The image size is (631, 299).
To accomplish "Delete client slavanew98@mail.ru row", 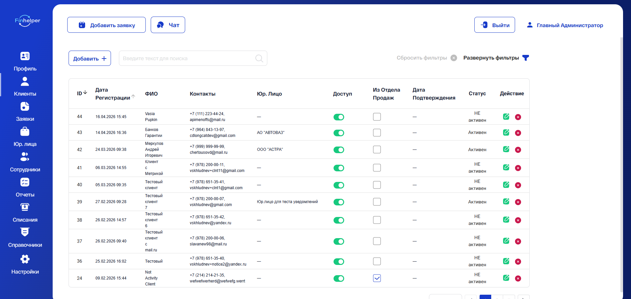I will (x=518, y=241).
